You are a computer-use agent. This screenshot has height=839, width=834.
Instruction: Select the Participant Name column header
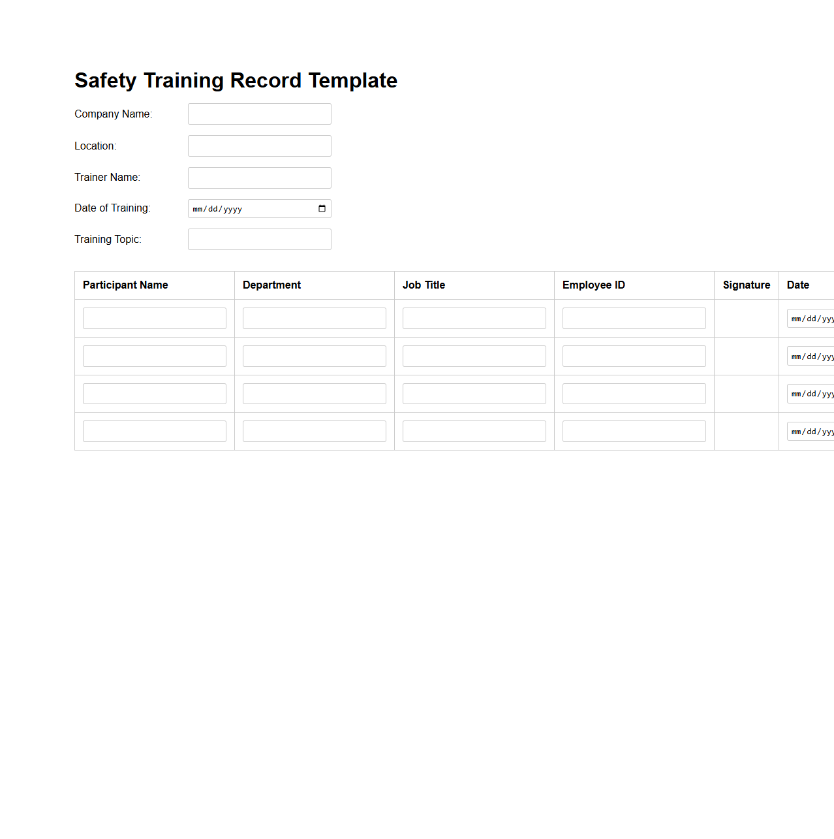[125, 285]
